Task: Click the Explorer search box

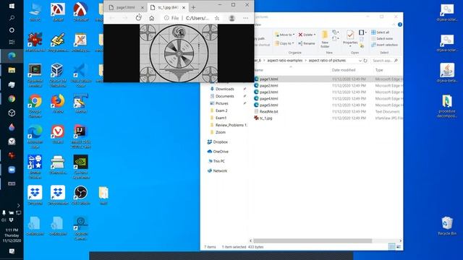Action: coord(385,61)
